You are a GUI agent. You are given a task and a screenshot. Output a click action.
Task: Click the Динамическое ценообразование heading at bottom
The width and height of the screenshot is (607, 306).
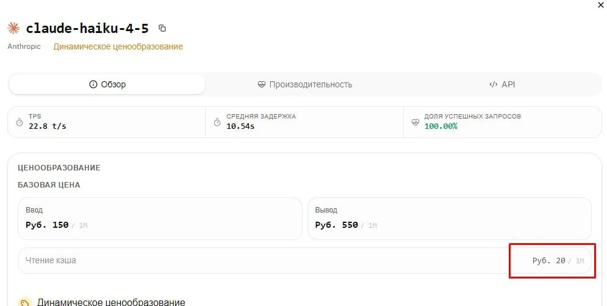(x=111, y=302)
